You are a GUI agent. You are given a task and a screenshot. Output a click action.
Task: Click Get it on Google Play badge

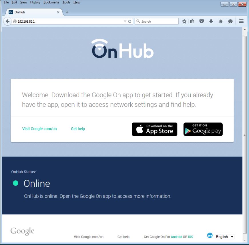203,129
